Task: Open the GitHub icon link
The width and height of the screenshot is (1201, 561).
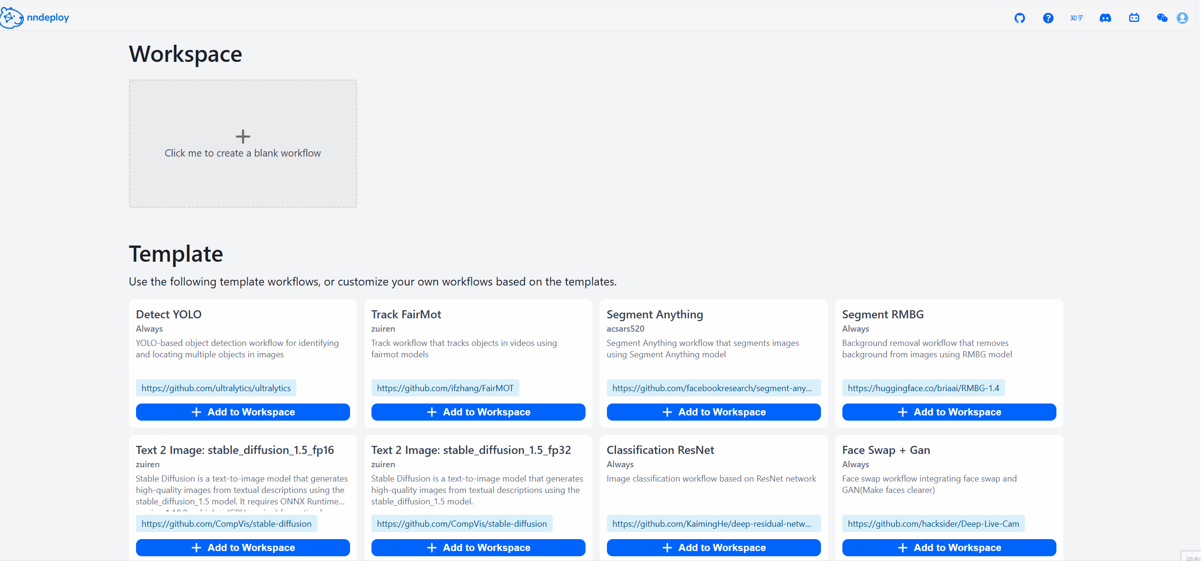Action: tap(1019, 18)
